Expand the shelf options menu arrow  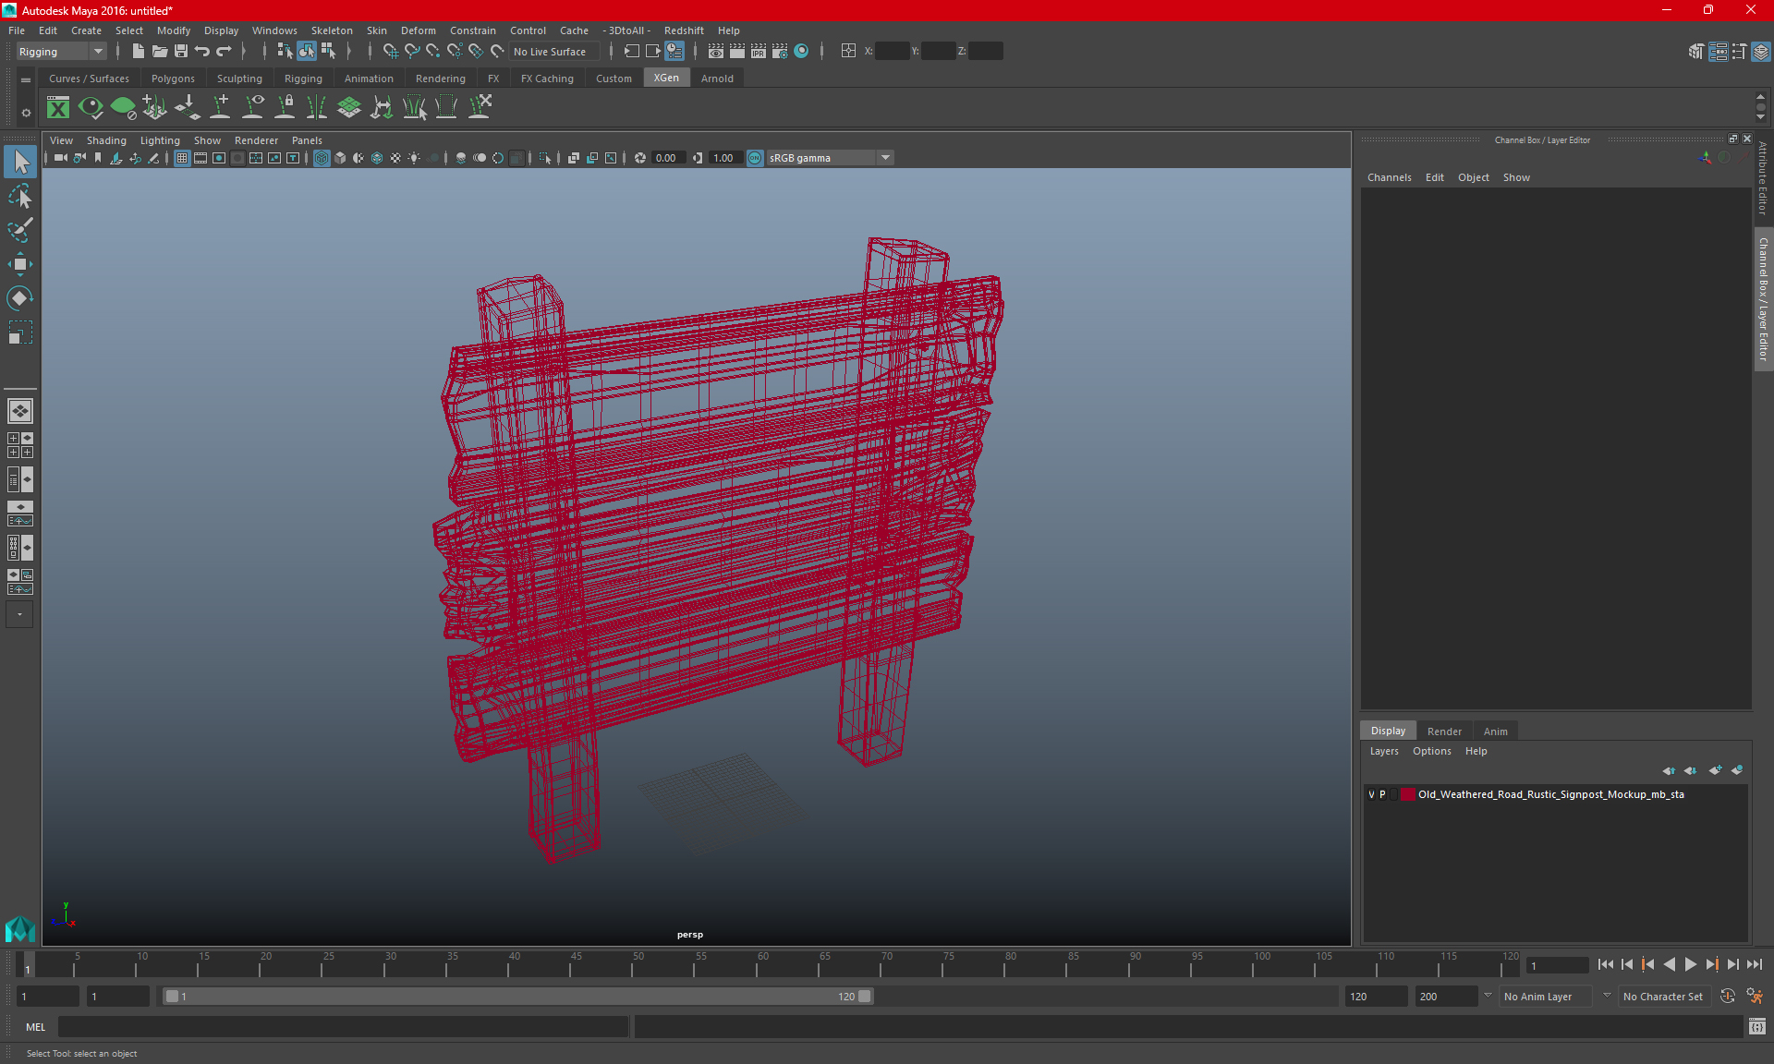point(26,113)
